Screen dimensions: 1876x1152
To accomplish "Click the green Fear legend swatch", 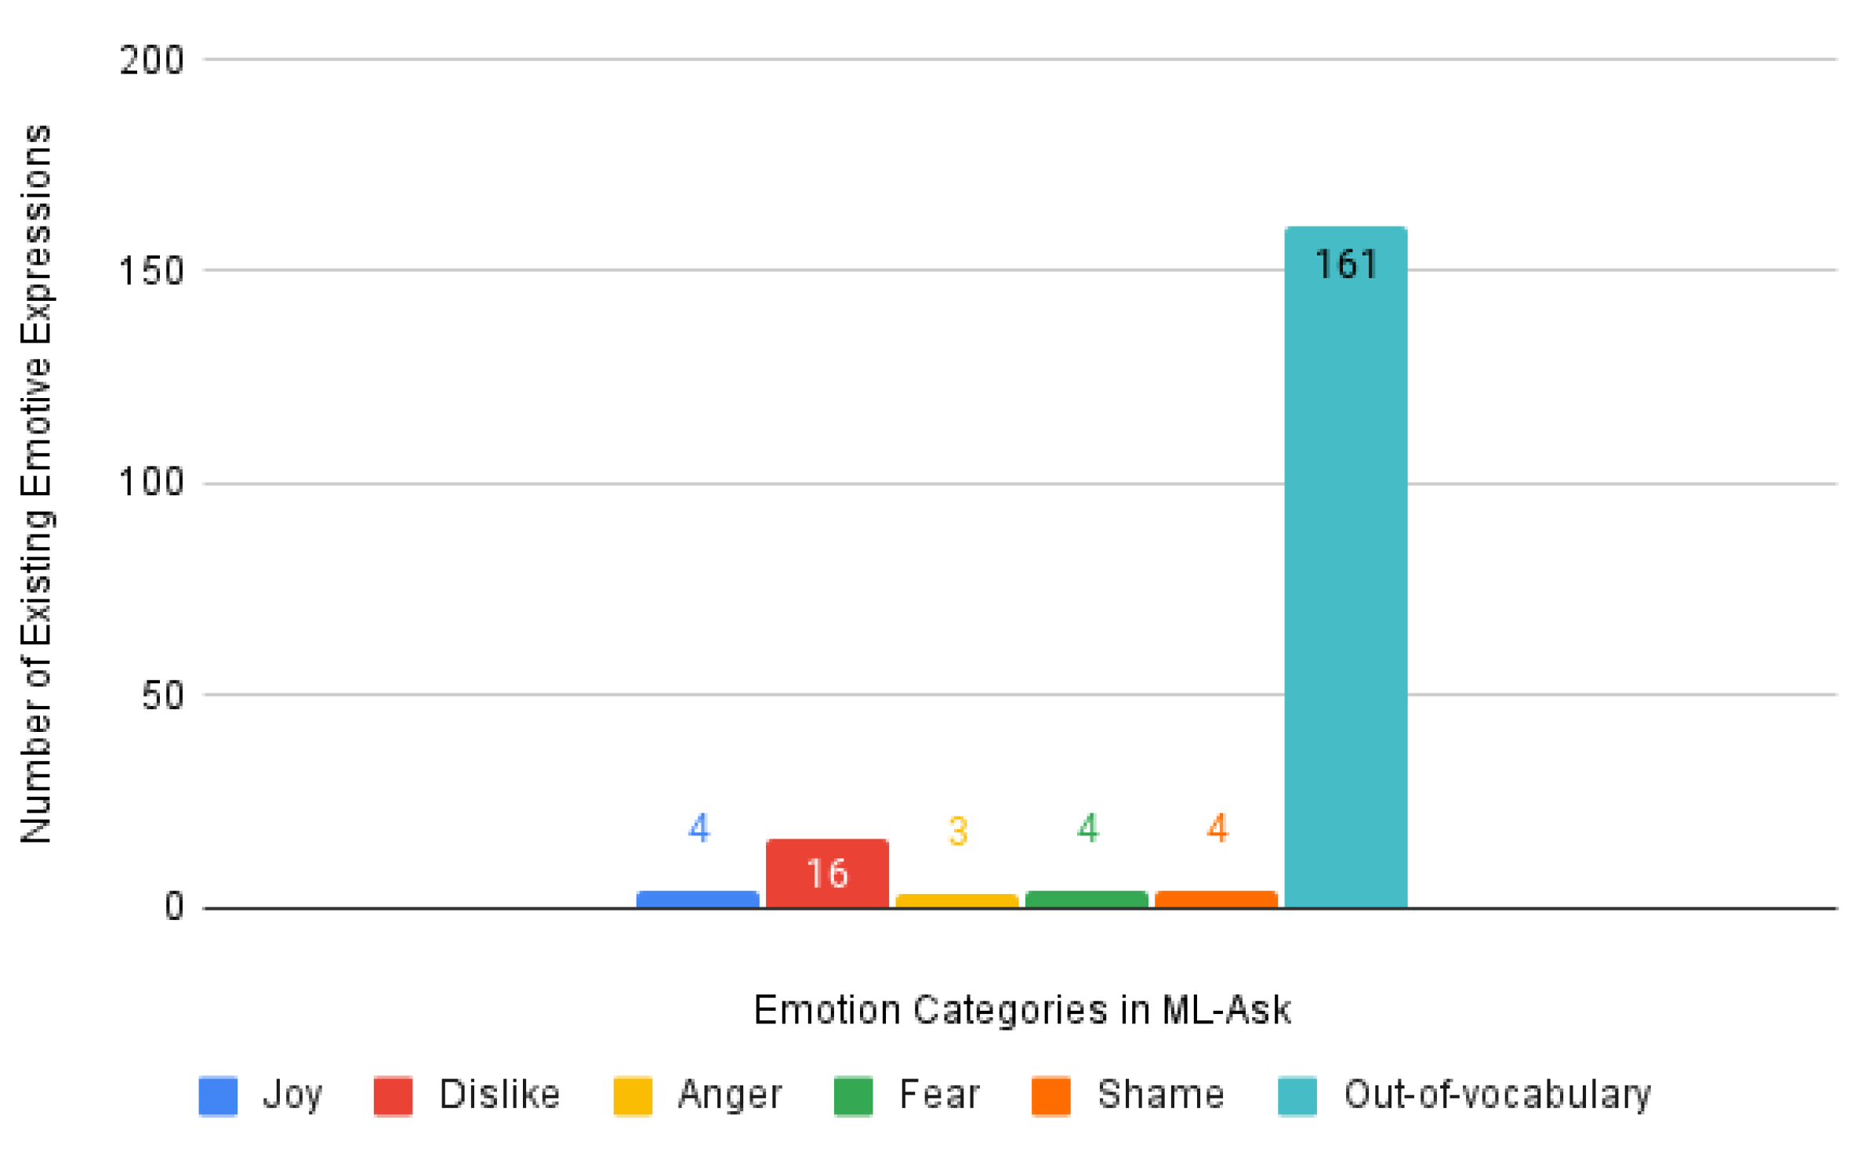I will click(853, 1096).
